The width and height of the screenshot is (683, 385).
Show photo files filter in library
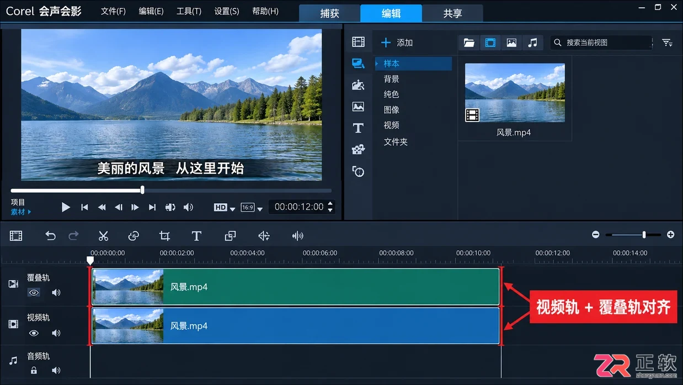point(511,43)
